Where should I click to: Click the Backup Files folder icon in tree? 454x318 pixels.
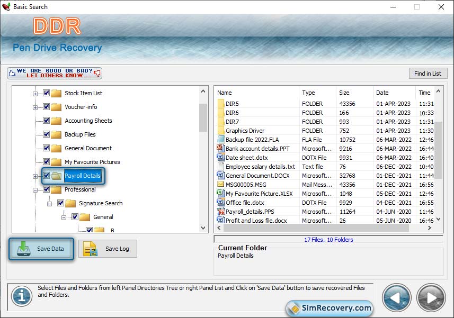[x=56, y=134]
